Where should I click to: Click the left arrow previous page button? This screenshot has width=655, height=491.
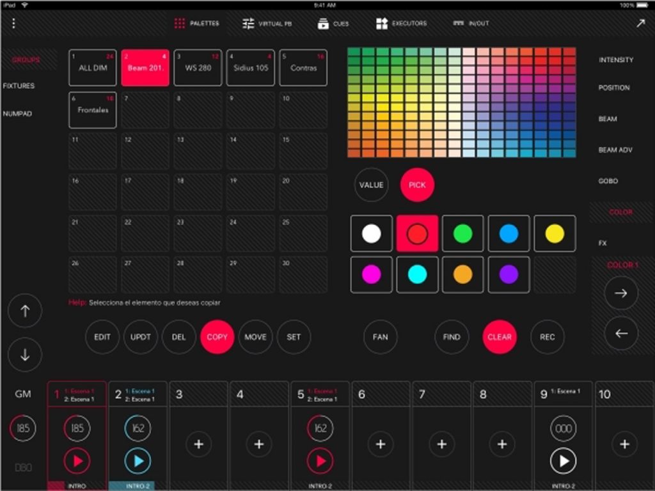pyautogui.click(x=621, y=333)
